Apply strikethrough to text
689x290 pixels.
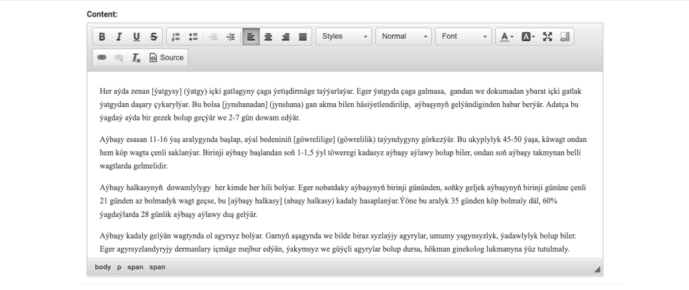pyautogui.click(x=153, y=37)
